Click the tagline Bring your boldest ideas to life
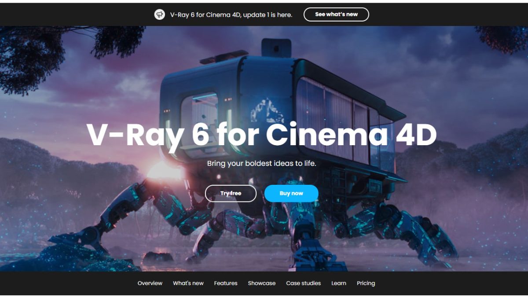 [263, 163]
